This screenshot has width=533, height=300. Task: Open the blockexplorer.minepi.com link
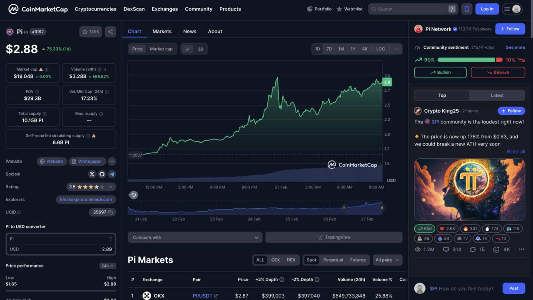click(x=86, y=200)
